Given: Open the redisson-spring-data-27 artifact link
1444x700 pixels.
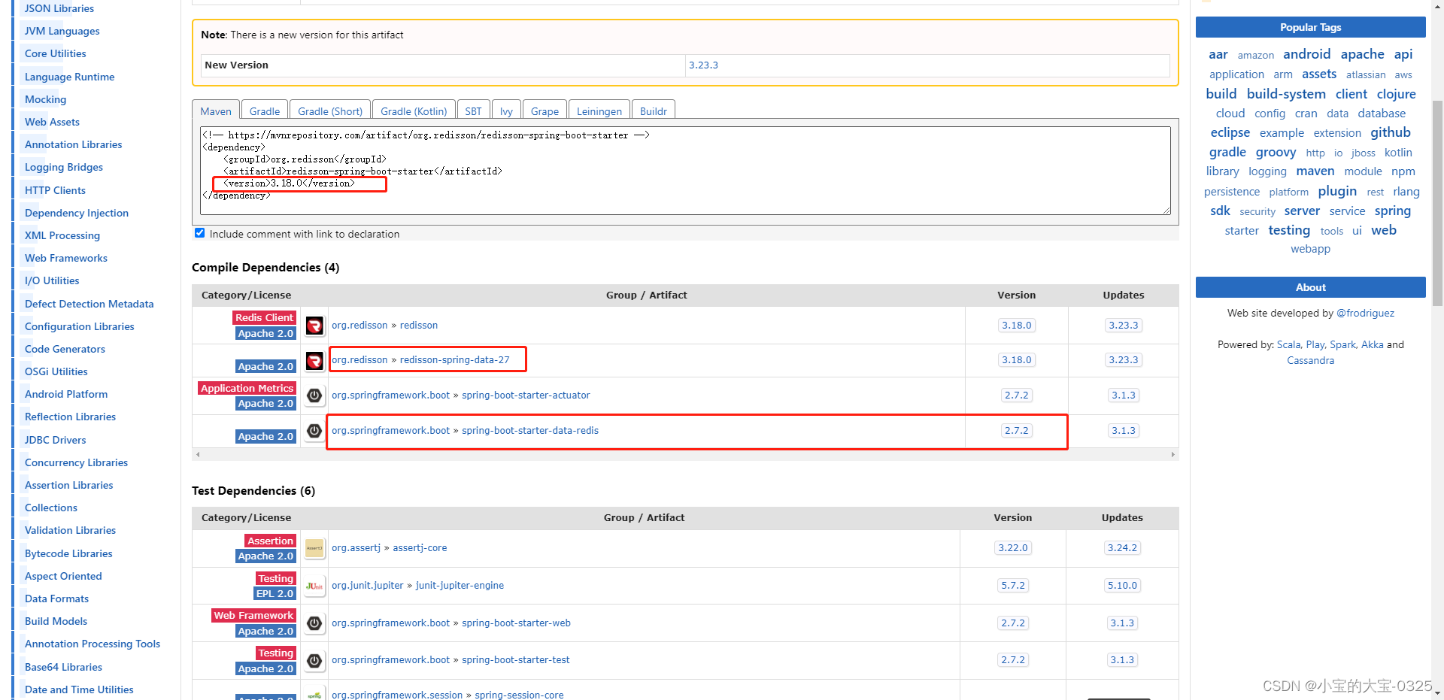Looking at the screenshot, I should point(454,360).
